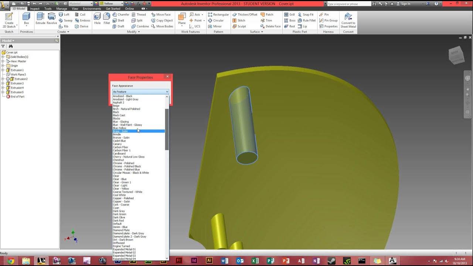Open the Filter icon in Model browser
The width and height of the screenshot is (473, 266).
3,46
